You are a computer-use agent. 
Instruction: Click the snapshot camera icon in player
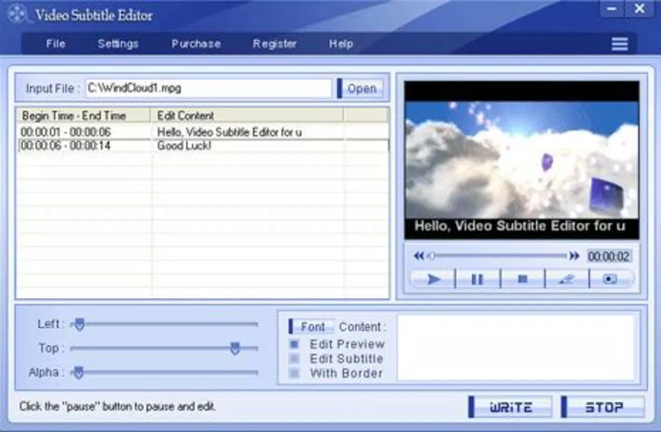click(x=611, y=279)
